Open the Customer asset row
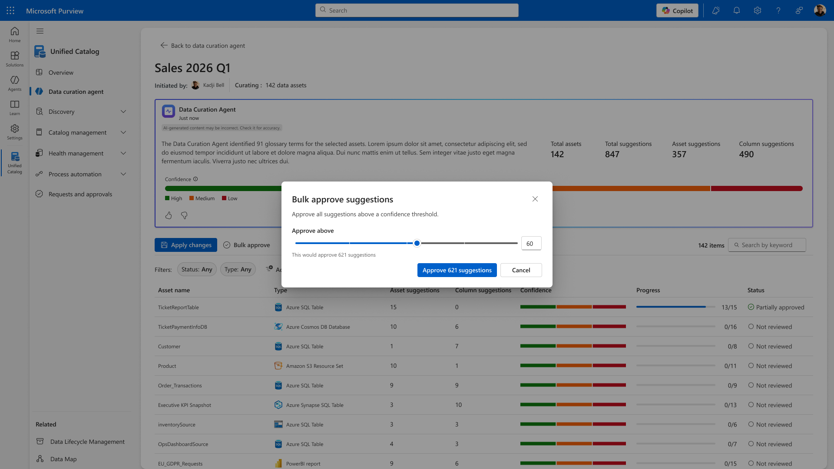 click(x=484, y=346)
